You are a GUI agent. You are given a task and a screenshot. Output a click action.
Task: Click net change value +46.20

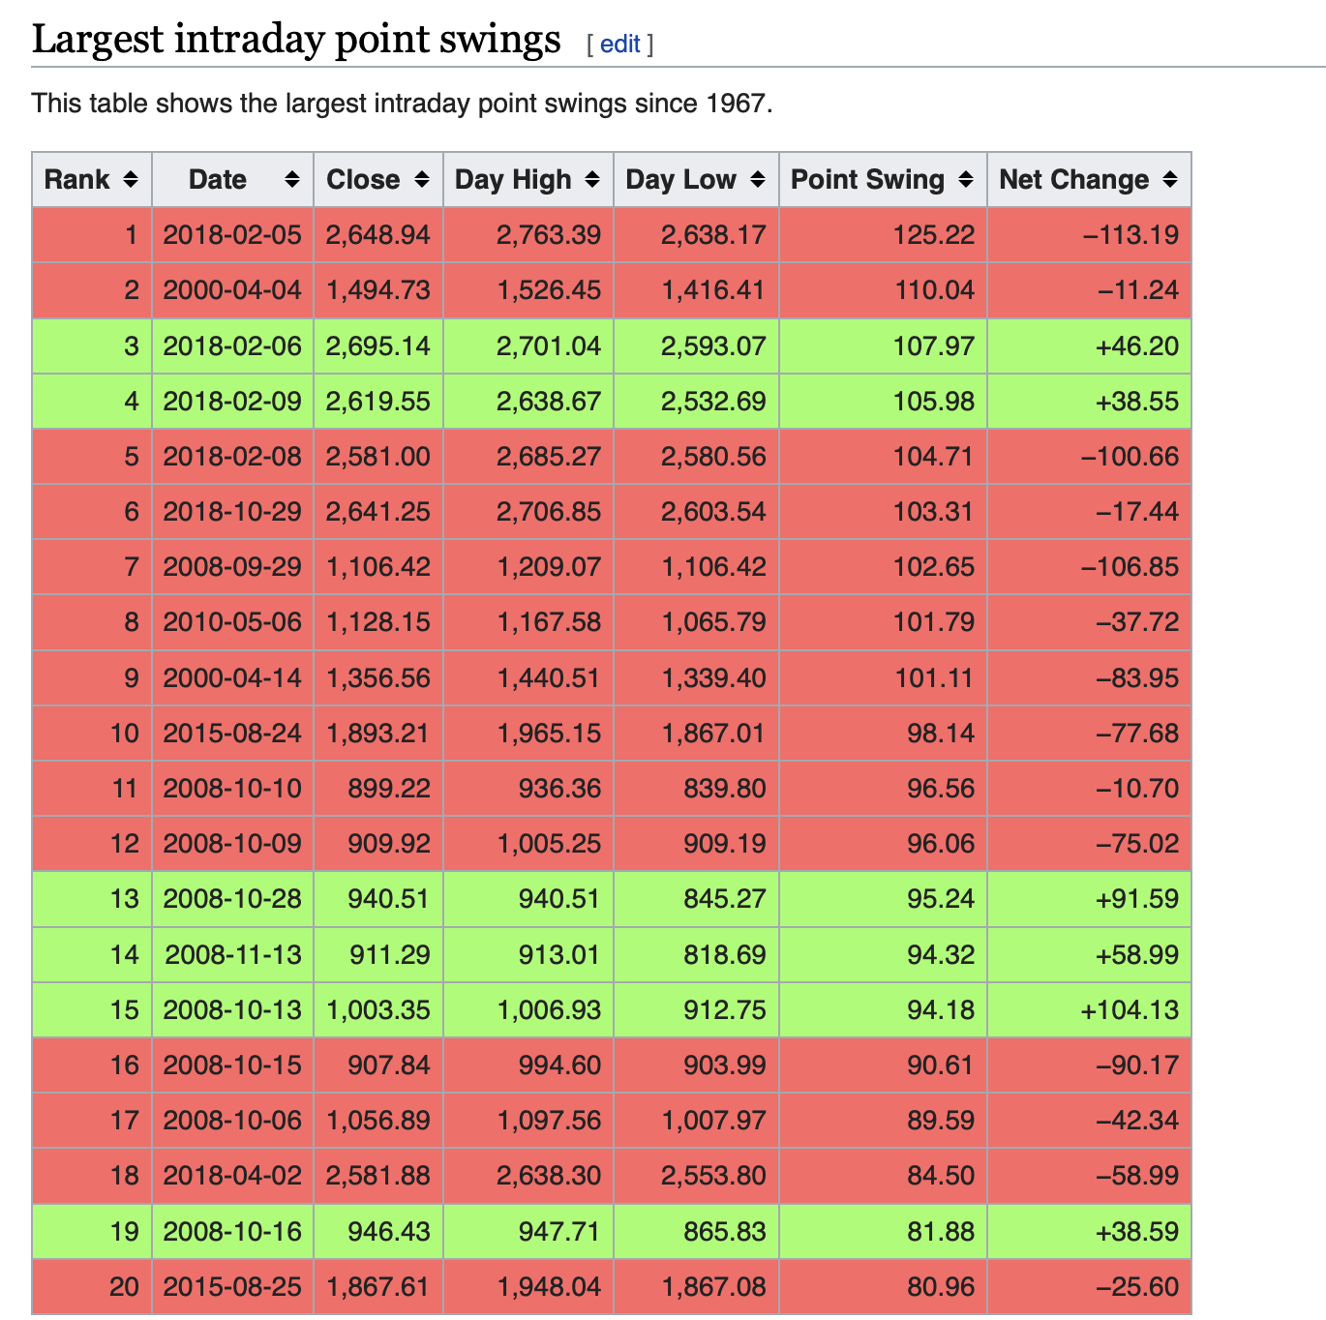coord(1136,346)
